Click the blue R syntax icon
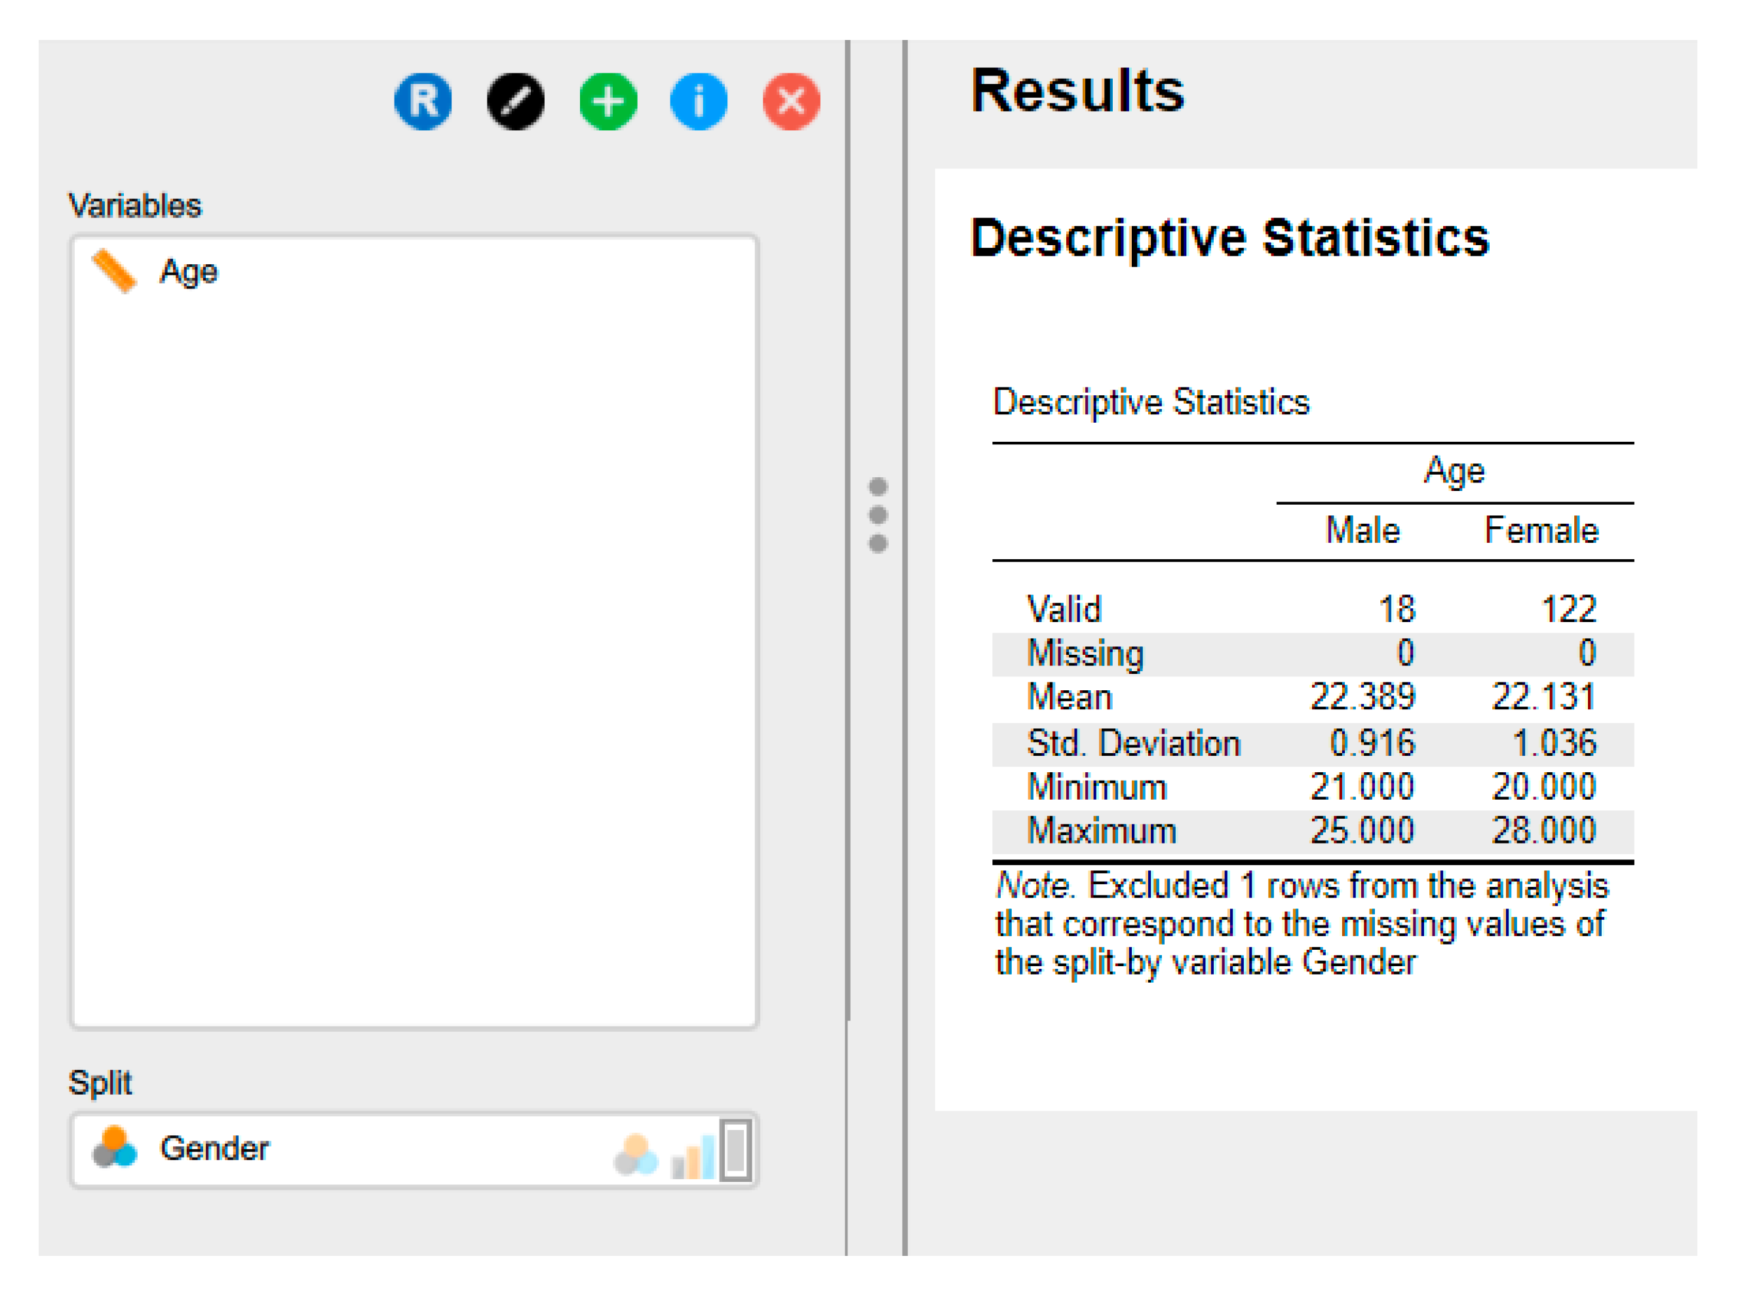Screen dimensions: 1738x1290 click(x=423, y=102)
